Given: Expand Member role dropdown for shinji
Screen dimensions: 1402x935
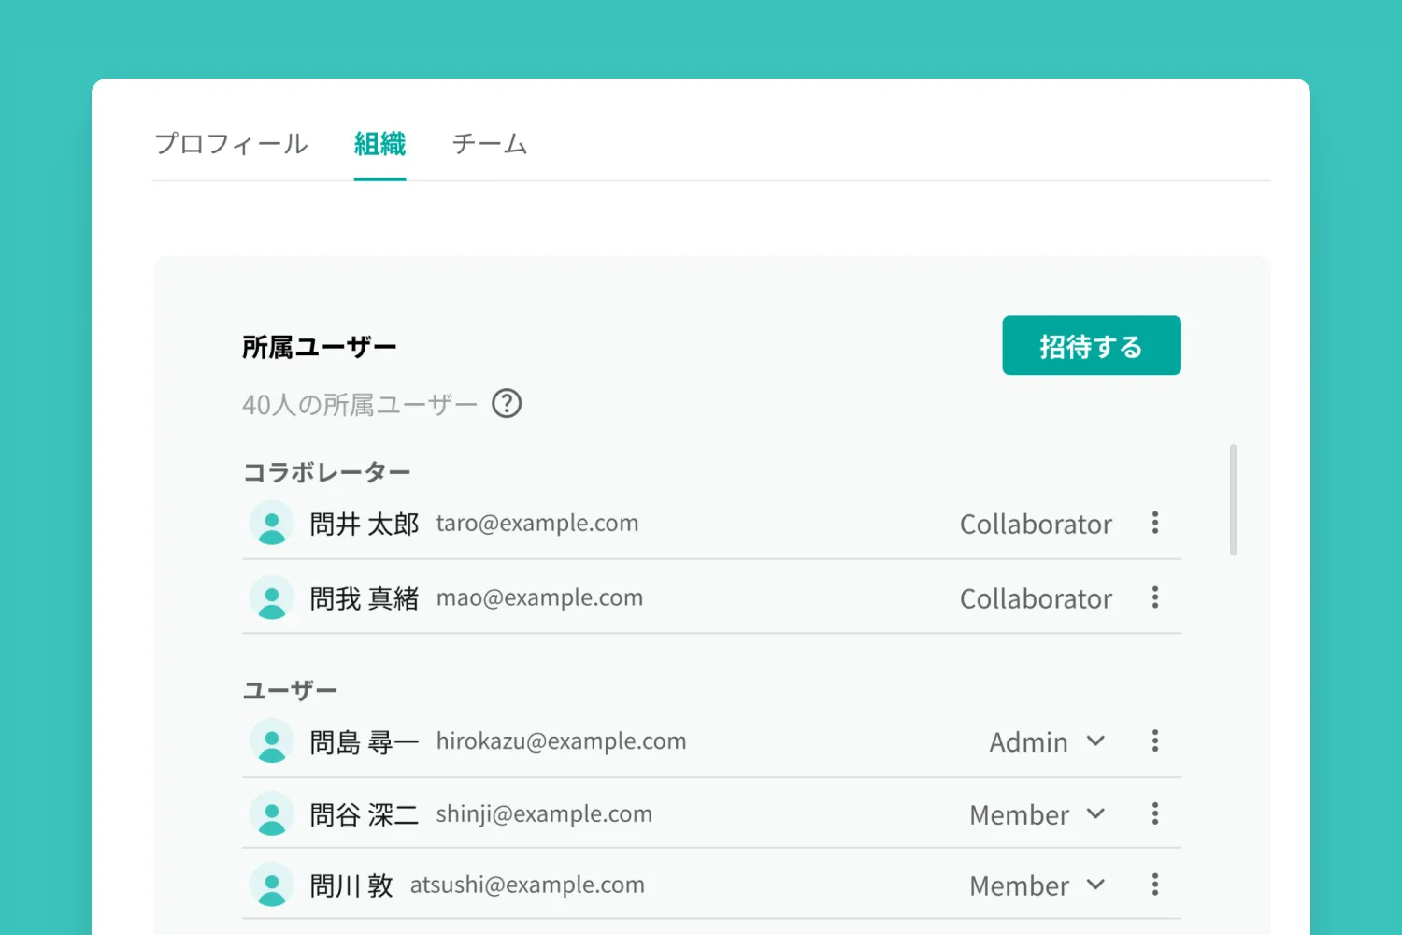Looking at the screenshot, I should pyautogui.click(x=1038, y=814).
